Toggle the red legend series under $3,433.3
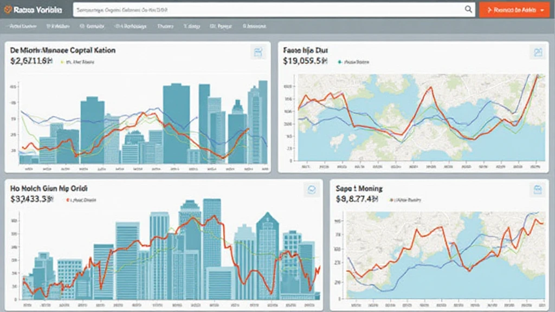 (68, 200)
